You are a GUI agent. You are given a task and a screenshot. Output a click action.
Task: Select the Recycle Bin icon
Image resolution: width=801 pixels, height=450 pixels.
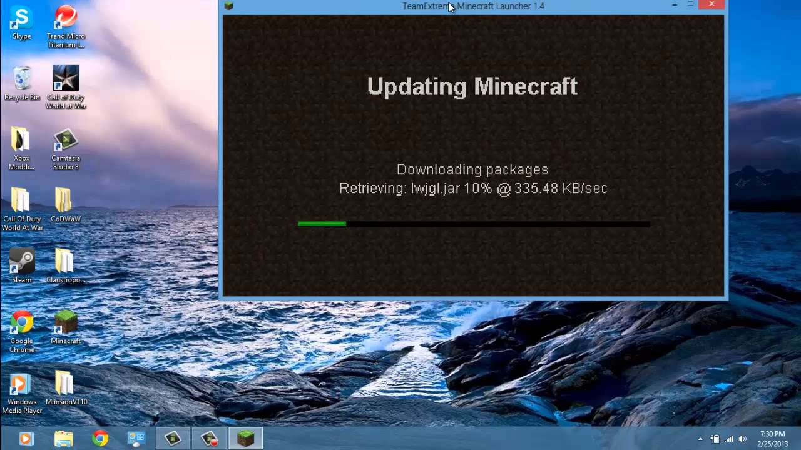22,83
